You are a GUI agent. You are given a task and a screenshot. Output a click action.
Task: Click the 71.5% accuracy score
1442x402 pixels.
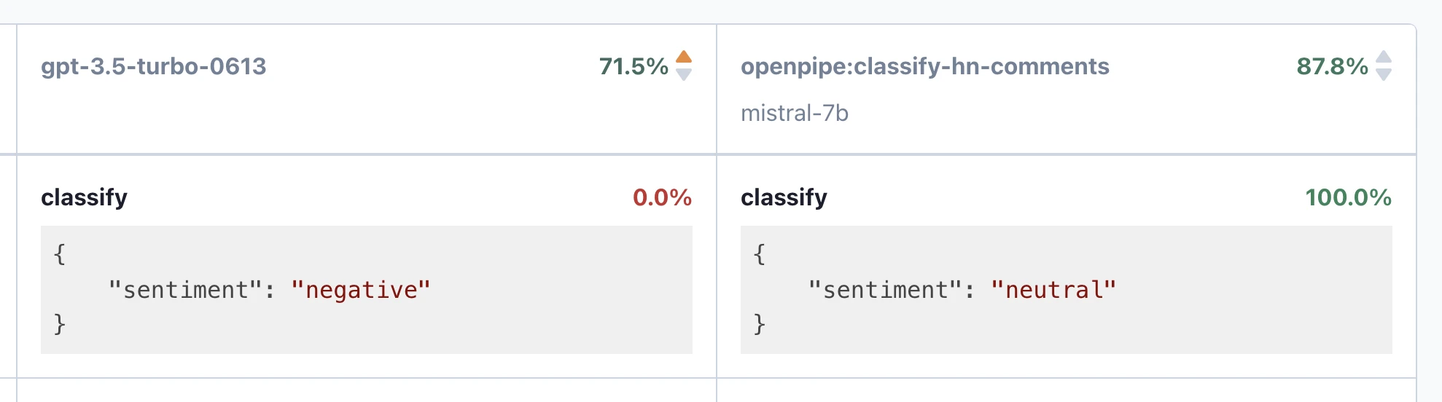click(633, 66)
